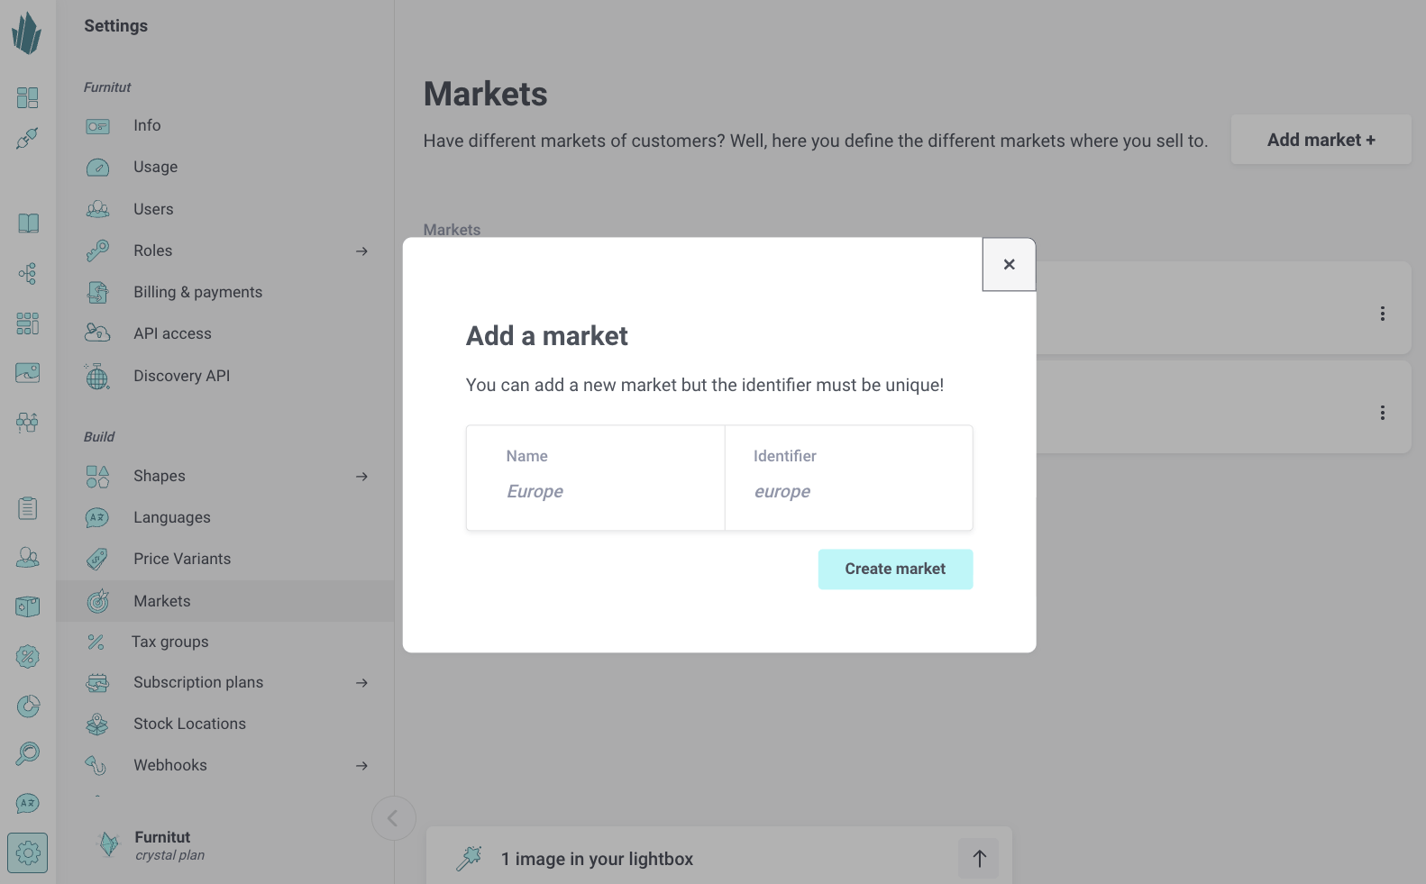Click the settings gear icon in left rail
The width and height of the screenshot is (1426, 884).
click(28, 852)
